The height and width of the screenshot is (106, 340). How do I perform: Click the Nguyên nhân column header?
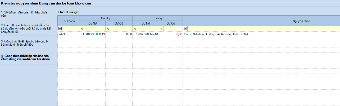click(261, 21)
